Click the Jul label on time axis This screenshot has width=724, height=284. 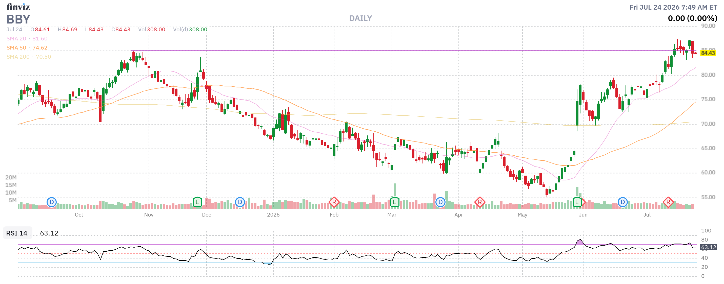[x=647, y=215]
